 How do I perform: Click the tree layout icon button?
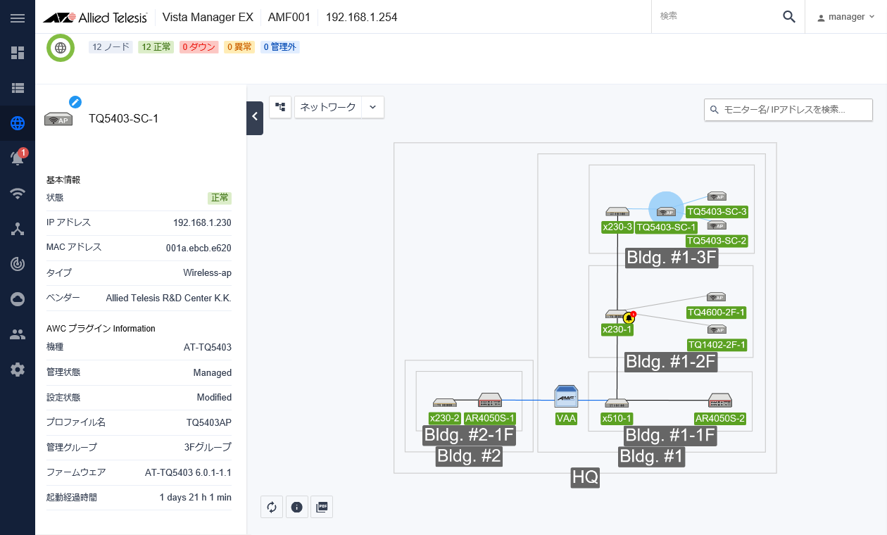[x=280, y=107]
